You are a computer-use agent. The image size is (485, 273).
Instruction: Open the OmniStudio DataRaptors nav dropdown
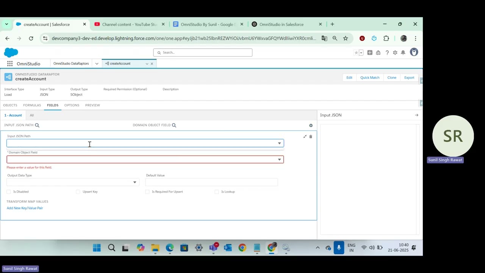(97, 64)
